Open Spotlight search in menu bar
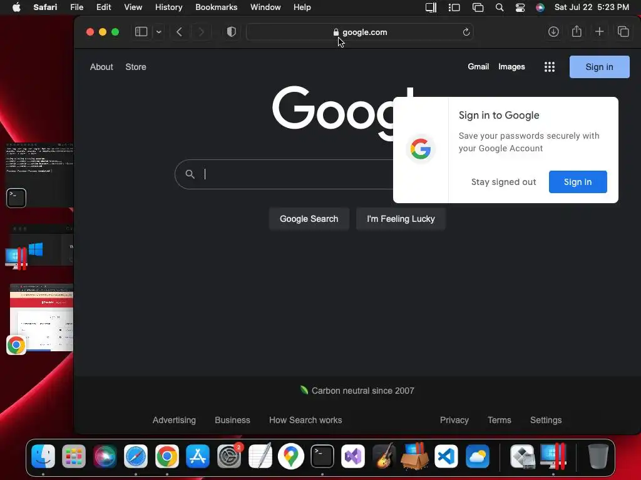The width and height of the screenshot is (641, 480). (x=499, y=7)
